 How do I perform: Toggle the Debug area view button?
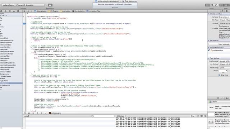click(x=226, y=5)
